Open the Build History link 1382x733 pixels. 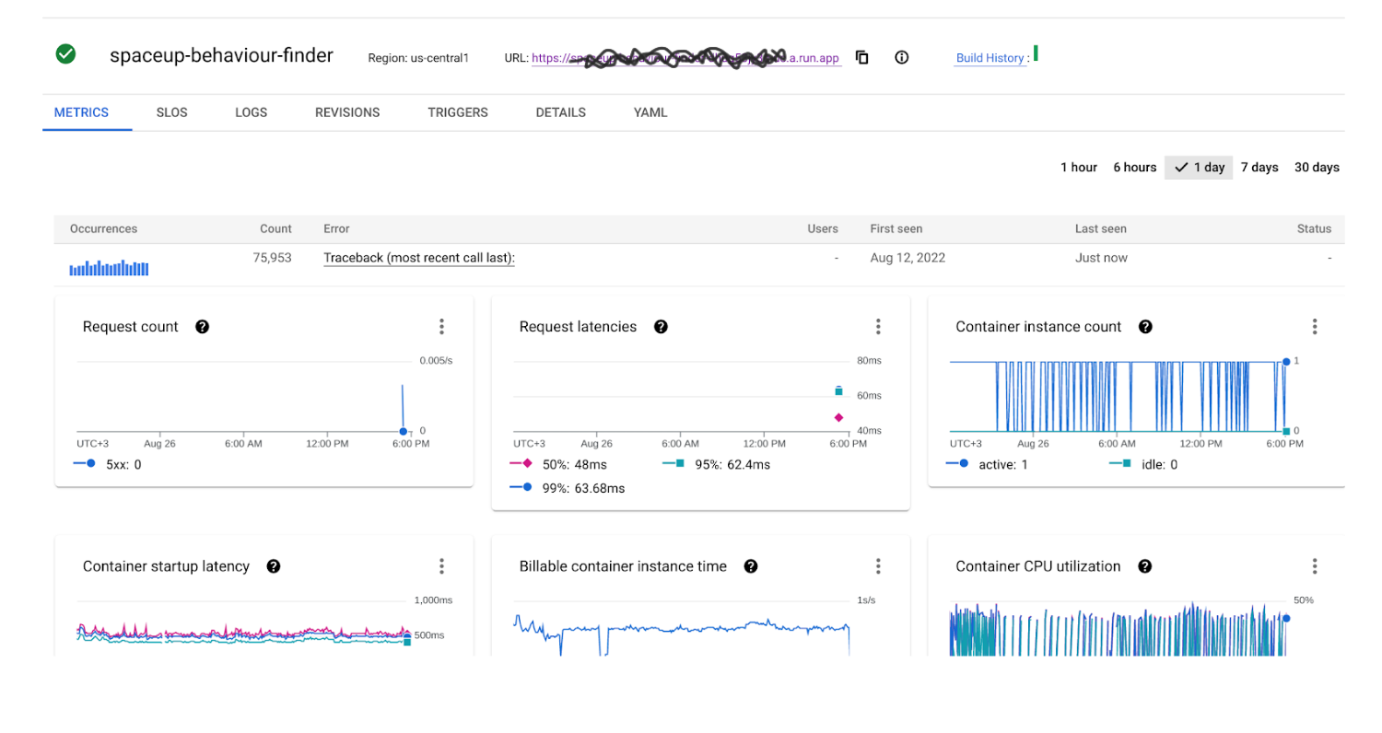pyautogui.click(x=990, y=58)
